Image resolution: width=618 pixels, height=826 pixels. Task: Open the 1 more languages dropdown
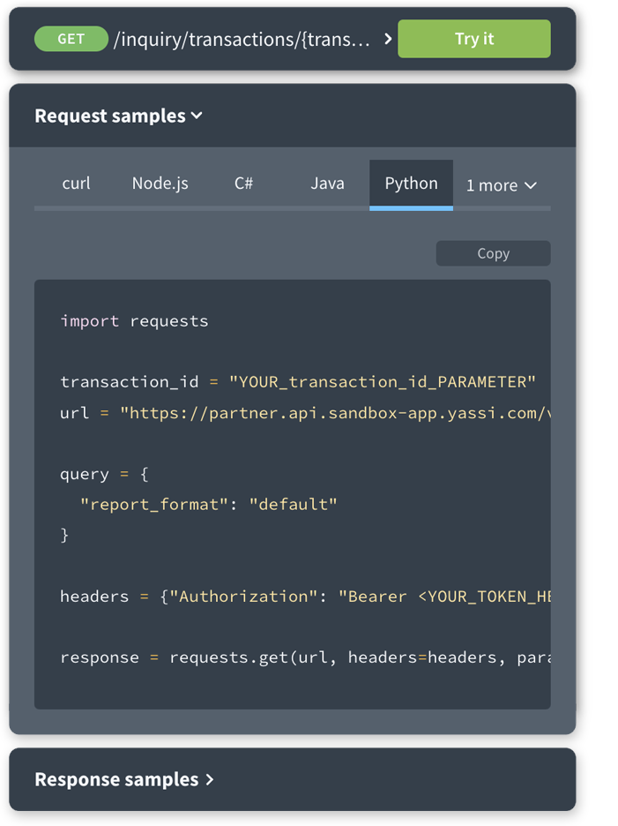pos(501,184)
